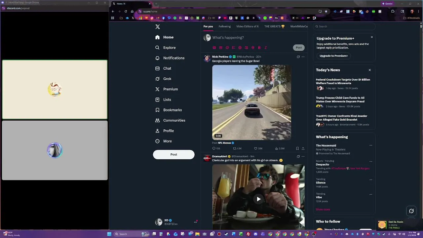Viewport: 423px width, 238px height.
Task: Open the taskbar weather widget
Action: [12, 234]
